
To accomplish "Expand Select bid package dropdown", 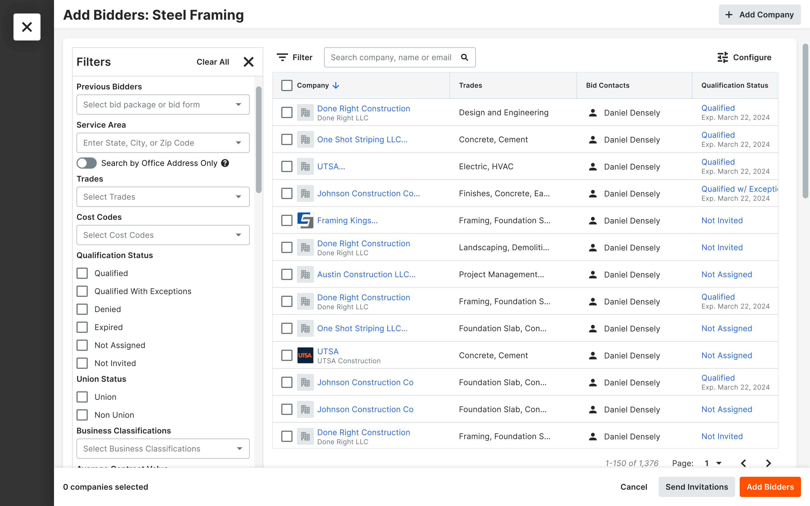I will click(163, 105).
